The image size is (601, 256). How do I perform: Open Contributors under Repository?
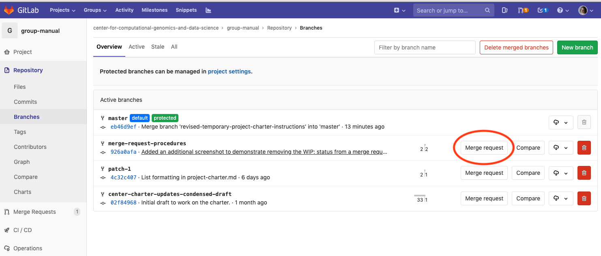[x=30, y=147]
